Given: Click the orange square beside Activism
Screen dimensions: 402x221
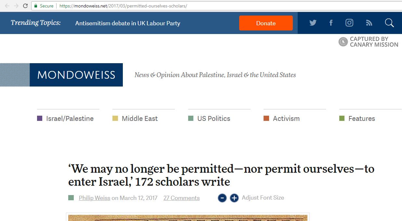Looking at the screenshot, I should tap(266, 118).
